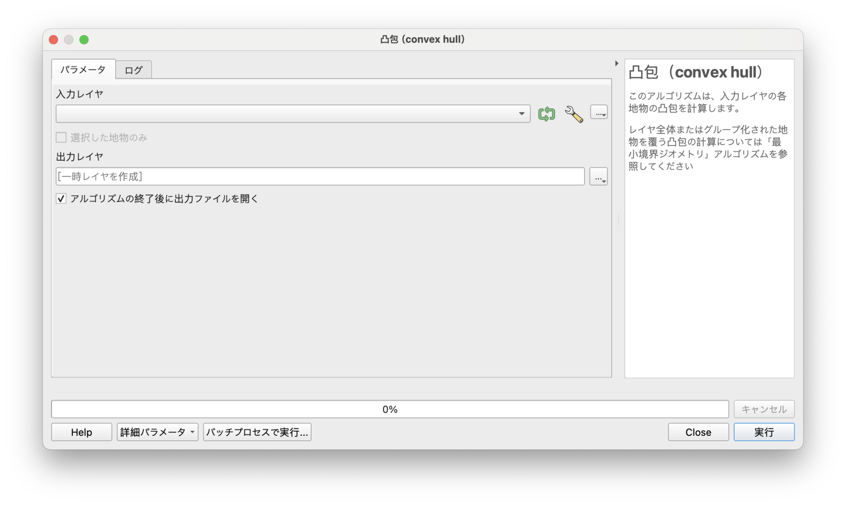
Task: Open the 入力レイヤ combo box dropdown
Action: [x=521, y=113]
